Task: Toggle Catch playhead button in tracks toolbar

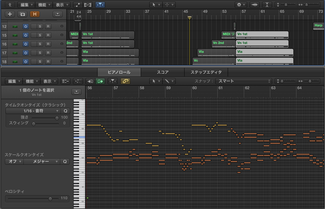Action: coord(100,5)
